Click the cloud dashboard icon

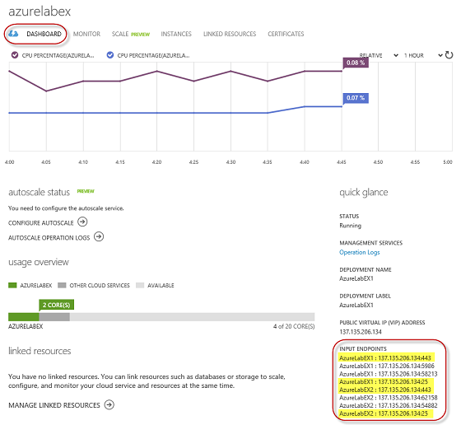tap(13, 34)
